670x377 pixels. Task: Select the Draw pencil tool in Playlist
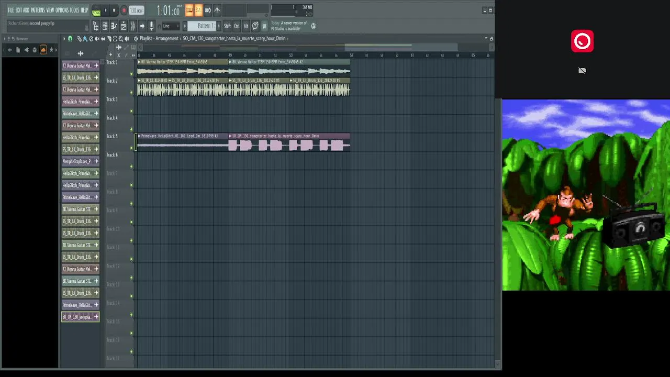coord(79,38)
